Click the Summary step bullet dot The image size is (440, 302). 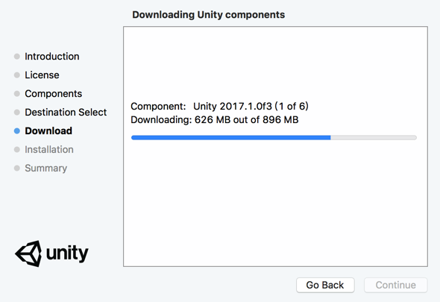click(17, 168)
